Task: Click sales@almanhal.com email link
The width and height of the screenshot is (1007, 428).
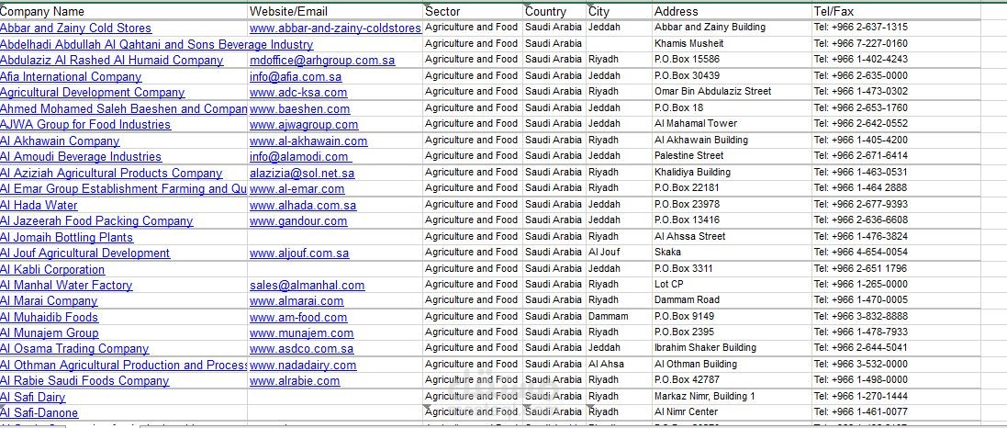Action: pos(307,286)
